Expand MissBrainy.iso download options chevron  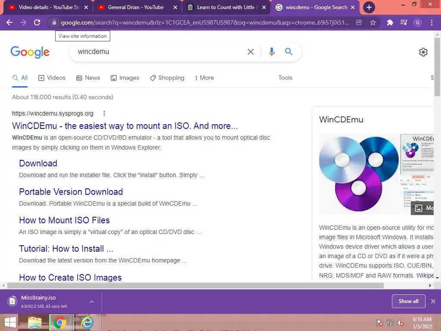[x=92, y=302]
